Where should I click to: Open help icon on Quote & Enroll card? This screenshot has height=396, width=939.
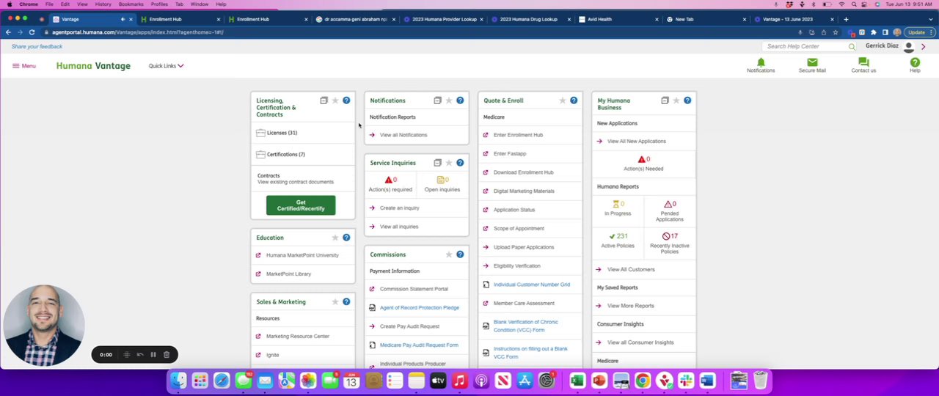(x=574, y=100)
